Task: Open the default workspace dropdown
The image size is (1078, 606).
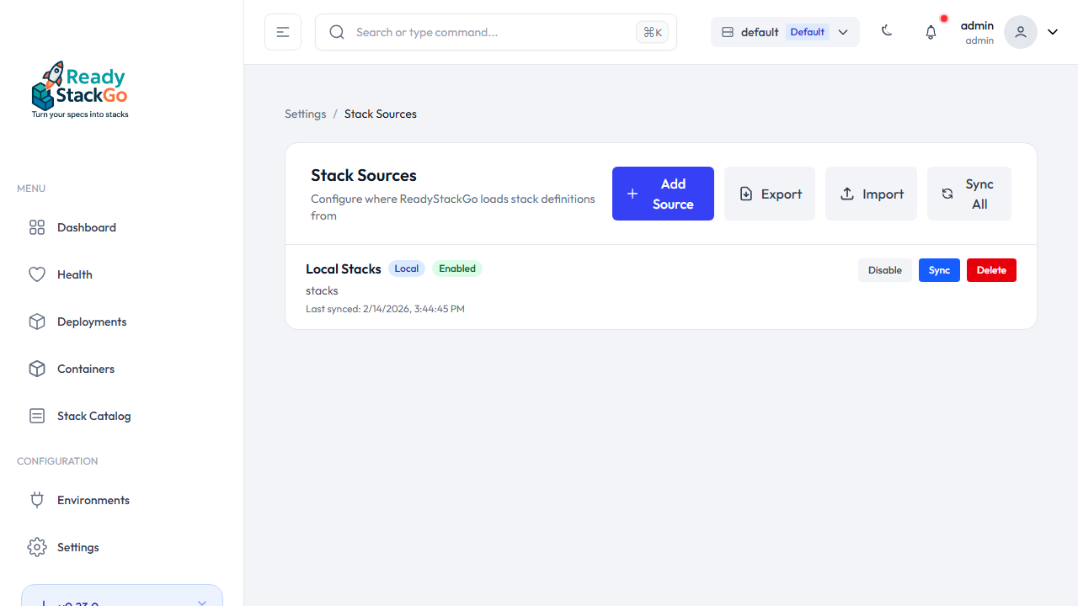Action: tap(784, 31)
